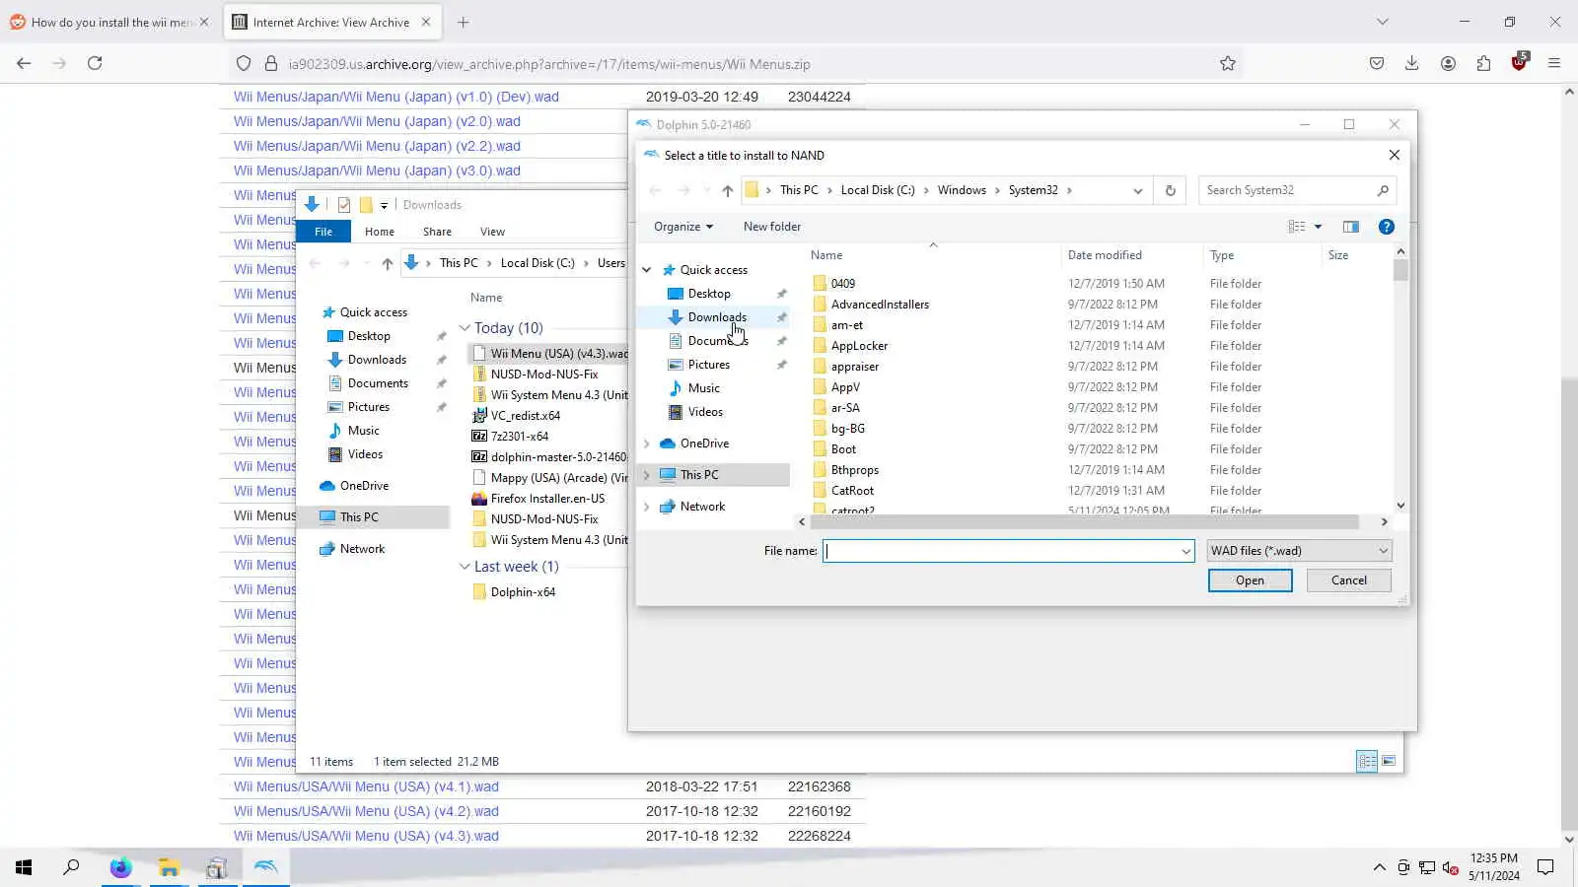Open Wii Menu (USA) (v4.1).wad link
Viewport: 1578px width, 887px height.
(366, 786)
